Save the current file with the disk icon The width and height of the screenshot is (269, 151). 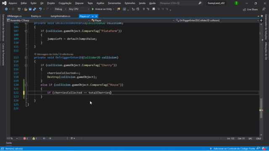[x=30, y=9]
